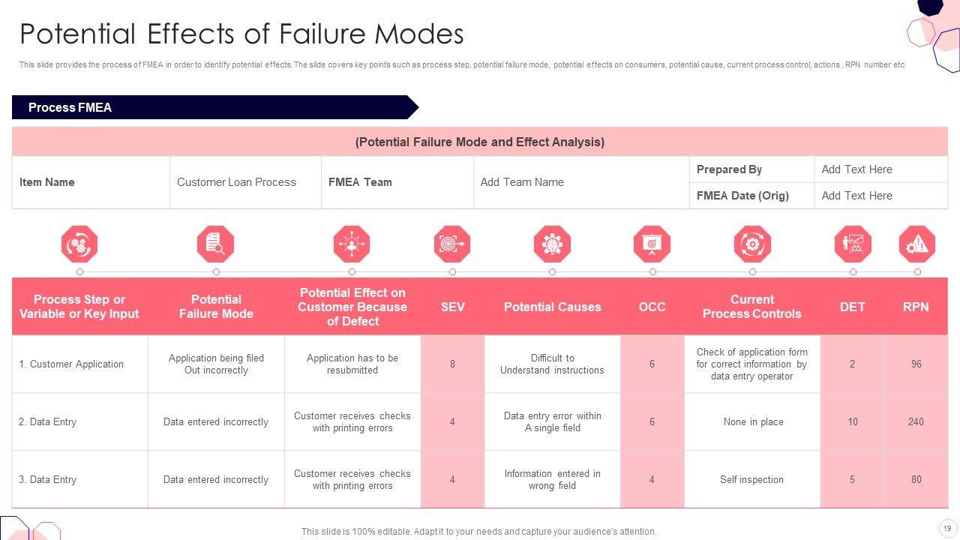
Task: Select the Customer Loan Process cell
Action: [236, 182]
